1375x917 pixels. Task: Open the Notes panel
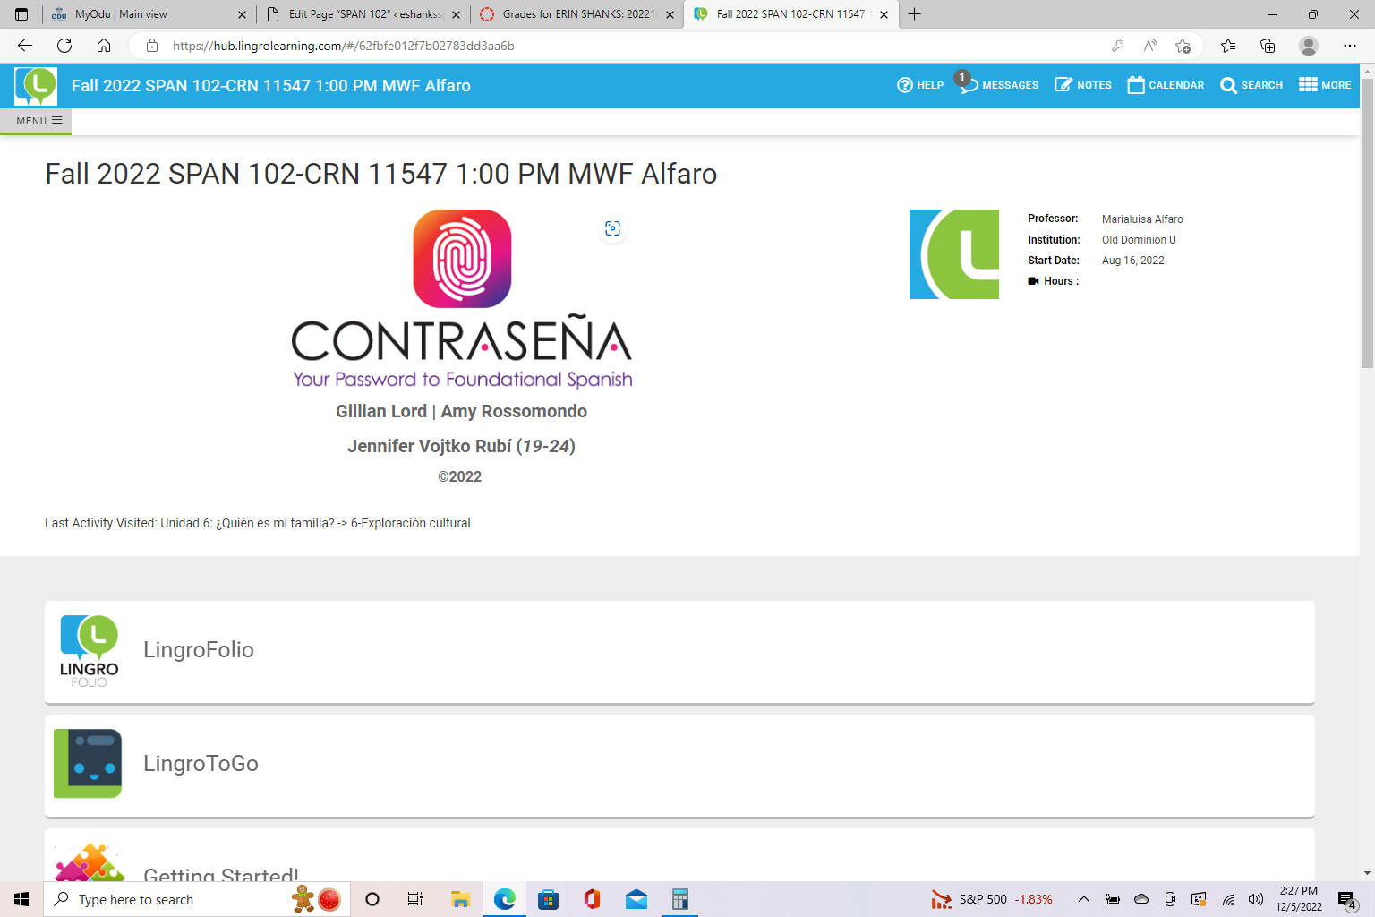point(1082,85)
